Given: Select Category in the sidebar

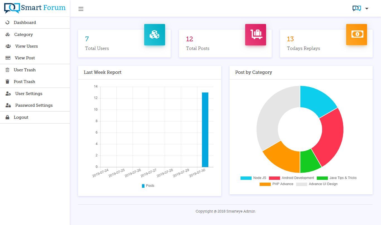Looking at the screenshot, I should (x=23, y=35).
